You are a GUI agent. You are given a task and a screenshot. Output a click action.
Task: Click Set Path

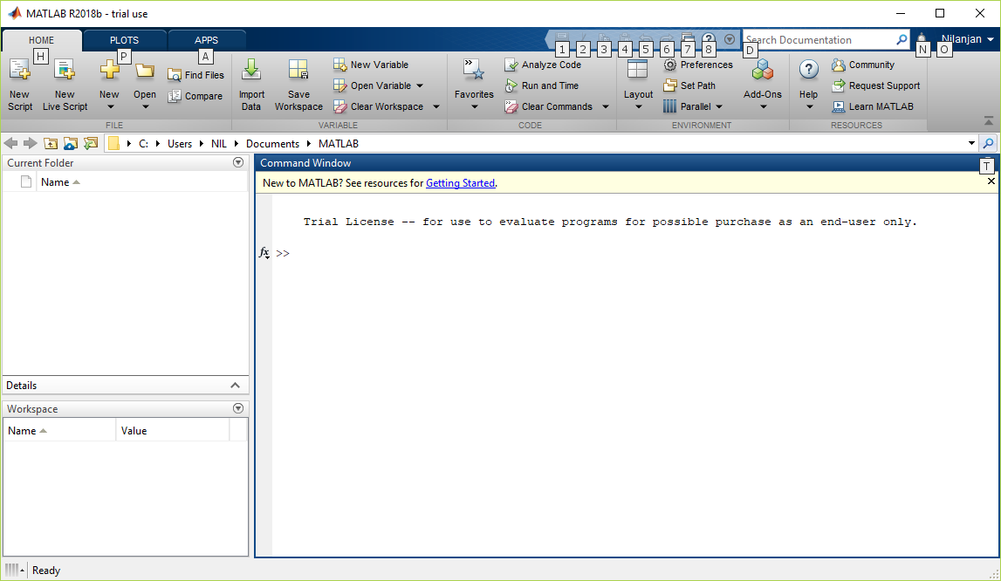coord(689,85)
